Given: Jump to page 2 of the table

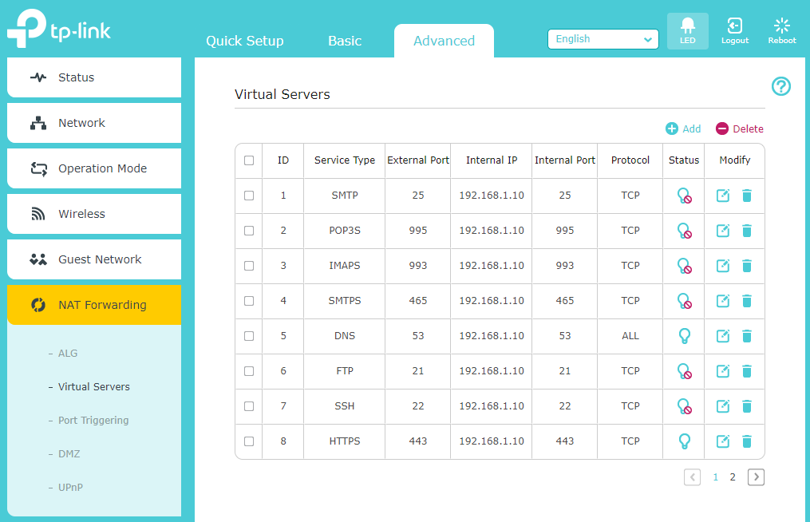Looking at the screenshot, I should pyautogui.click(x=733, y=477).
